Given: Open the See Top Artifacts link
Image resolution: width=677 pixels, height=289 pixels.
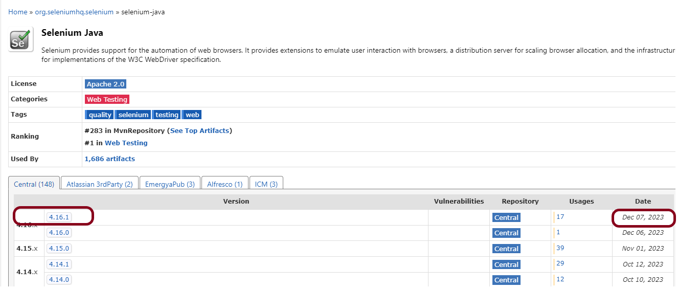Looking at the screenshot, I should coord(199,130).
